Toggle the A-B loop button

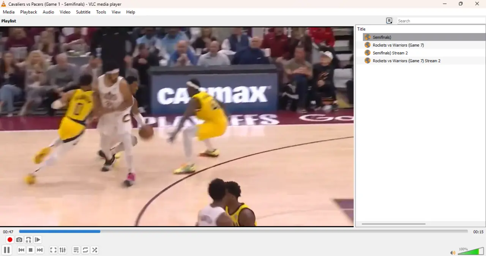click(28, 240)
